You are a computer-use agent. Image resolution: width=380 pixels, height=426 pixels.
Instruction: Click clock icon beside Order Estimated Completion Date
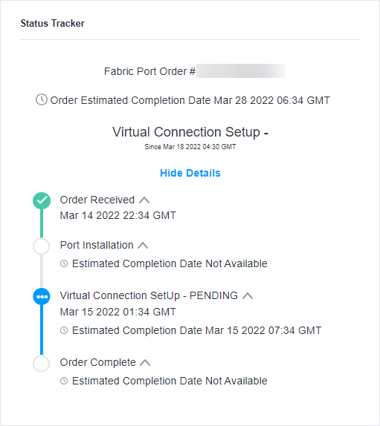click(x=42, y=99)
